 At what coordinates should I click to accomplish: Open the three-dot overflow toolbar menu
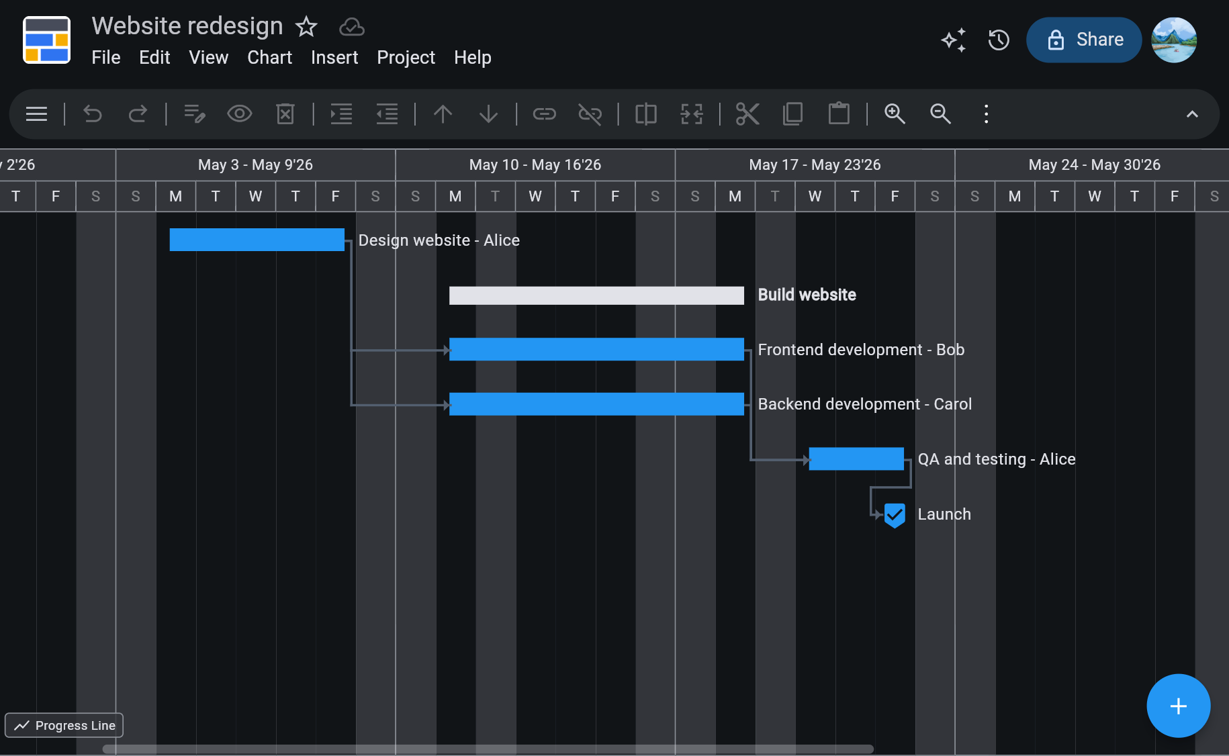pyautogui.click(x=985, y=113)
